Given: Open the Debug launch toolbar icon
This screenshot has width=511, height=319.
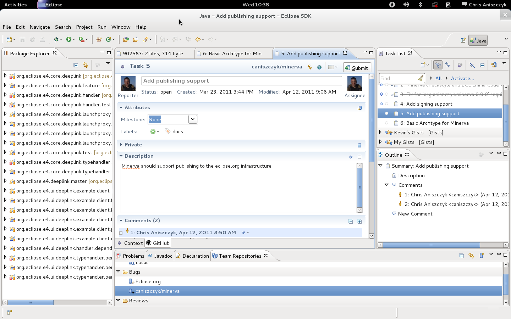Looking at the screenshot, I should pyautogui.click(x=56, y=39).
